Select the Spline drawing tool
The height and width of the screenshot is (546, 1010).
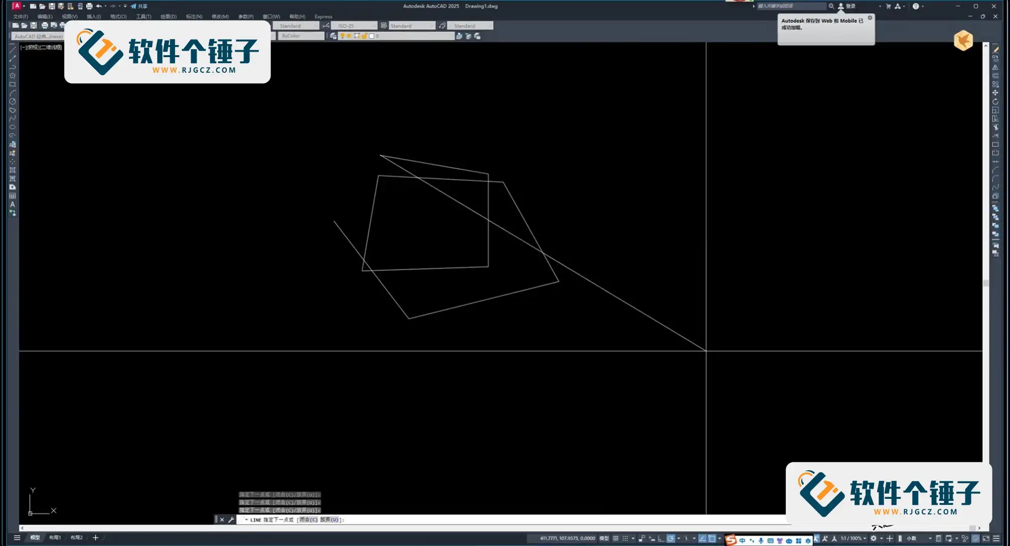[11, 119]
